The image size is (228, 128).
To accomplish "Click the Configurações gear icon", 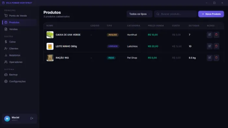I will 6,81.
